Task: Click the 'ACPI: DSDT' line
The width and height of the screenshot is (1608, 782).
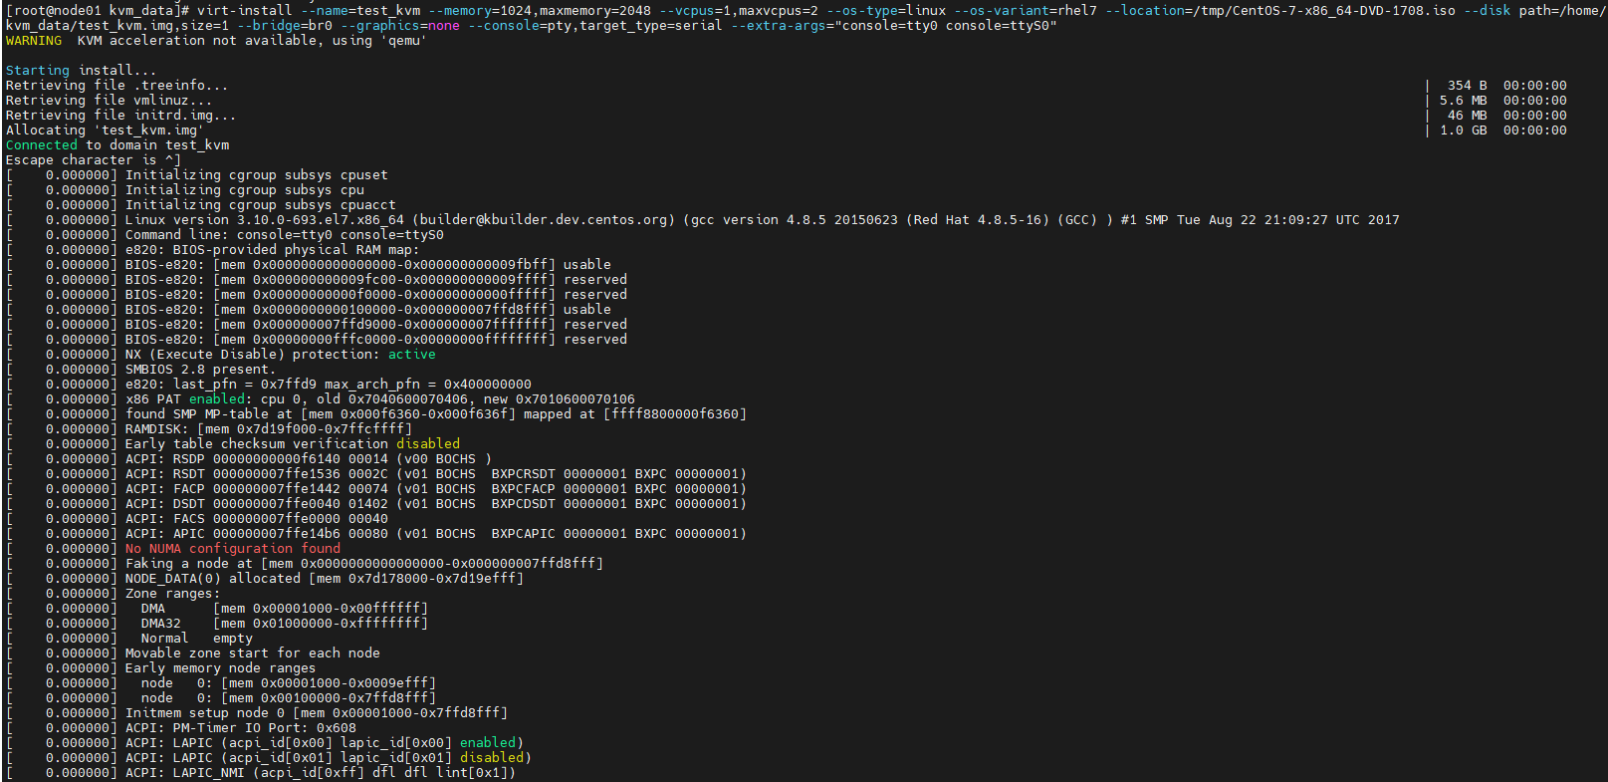Action: (376, 503)
